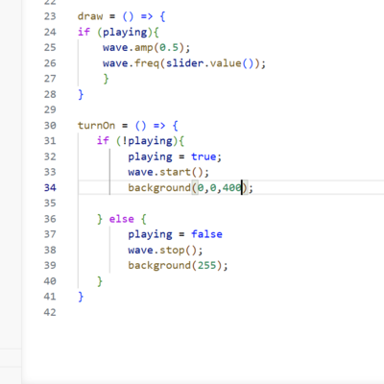Click the green closing brace on line 27
384x384 pixels.
click(x=106, y=79)
